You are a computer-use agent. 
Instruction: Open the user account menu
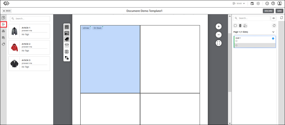[279, 3]
